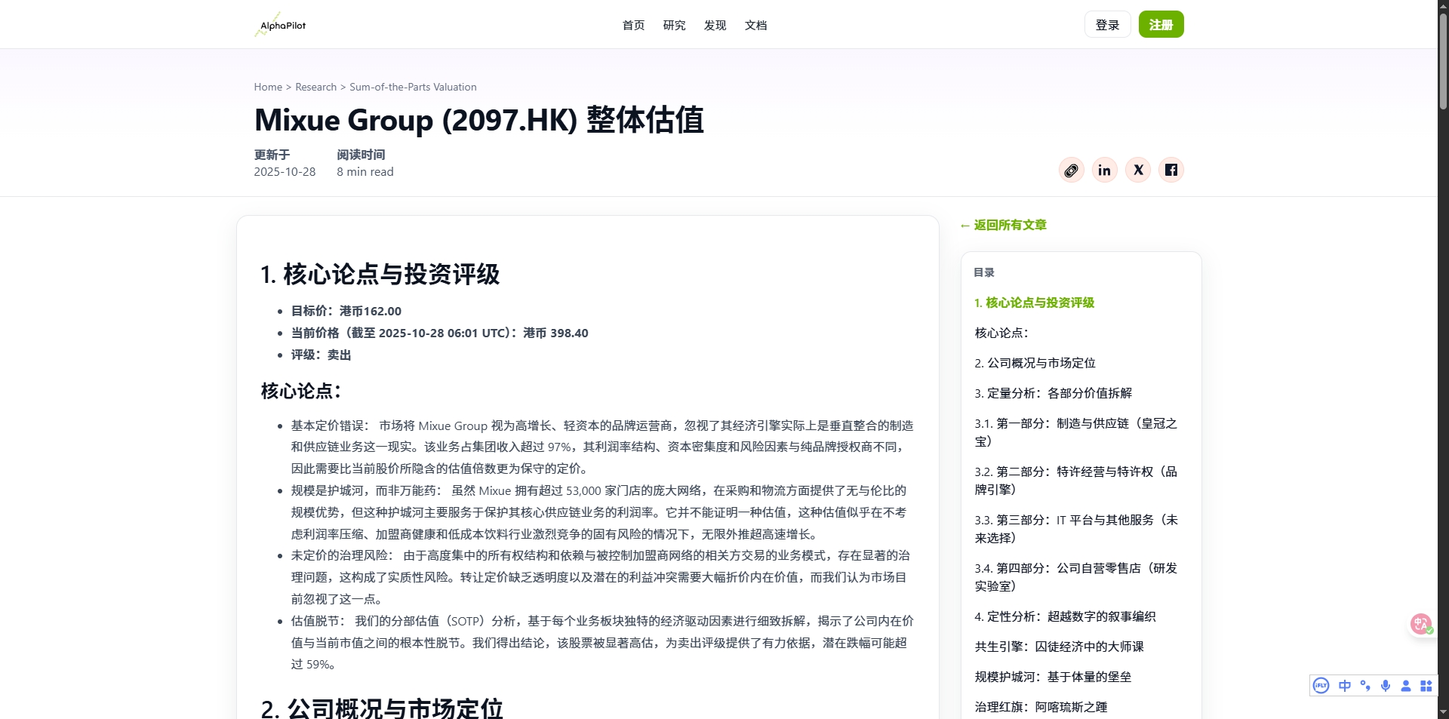The height and width of the screenshot is (719, 1449).
Task: Jump to 规模护城河：基于体量的堡垒 in contents
Action: pyautogui.click(x=1053, y=677)
